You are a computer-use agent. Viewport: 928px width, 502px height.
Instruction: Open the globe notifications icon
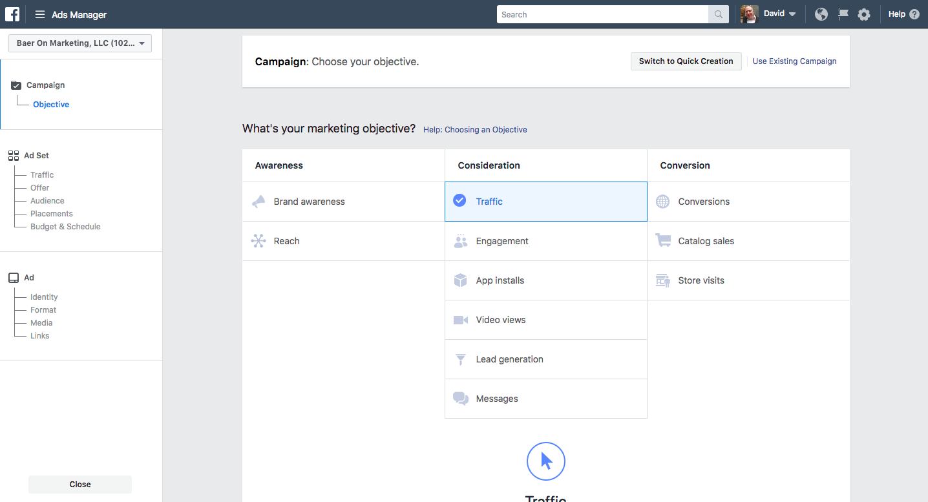(821, 14)
